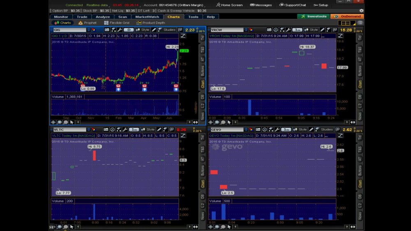Click the list menu icon beside grid selector
Image resolution: width=411 pixels, height=231 pixels.
(x=360, y=23)
